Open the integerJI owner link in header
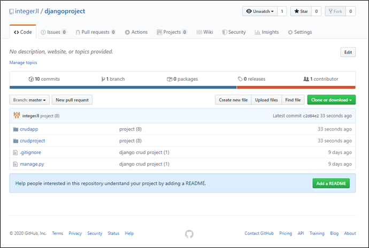Screen dimensions: 369x248 (x=27, y=11)
